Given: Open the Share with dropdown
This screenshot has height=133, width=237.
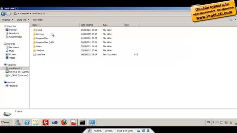Looking at the screenshot, I should pyautogui.click(x=23, y=20).
